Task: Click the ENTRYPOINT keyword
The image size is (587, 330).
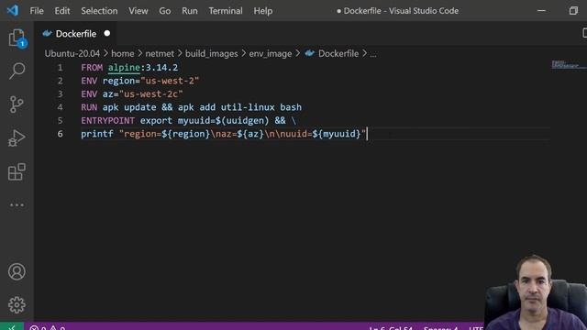Action: coord(108,121)
